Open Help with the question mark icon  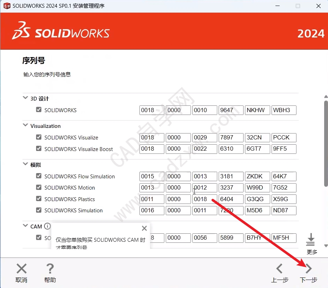tap(50, 268)
